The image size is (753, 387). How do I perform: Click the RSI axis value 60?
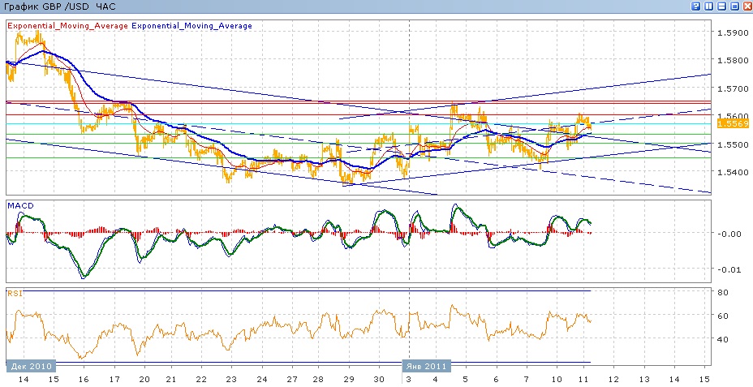click(725, 316)
